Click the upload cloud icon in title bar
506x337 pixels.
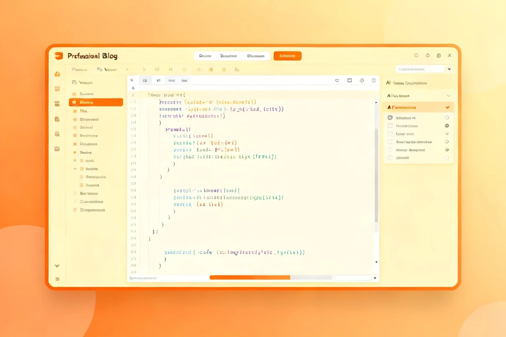coord(428,55)
